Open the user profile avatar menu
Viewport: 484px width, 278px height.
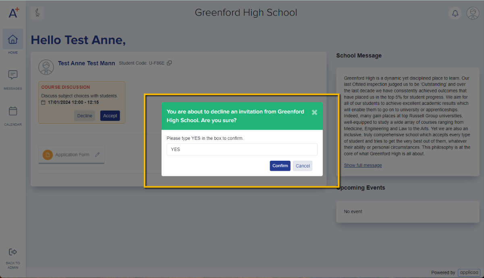(473, 13)
